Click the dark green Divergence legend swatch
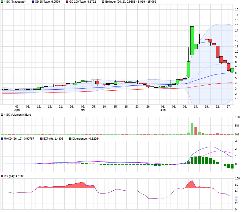This screenshot has width=245, height=212. click(x=70, y=139)
